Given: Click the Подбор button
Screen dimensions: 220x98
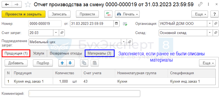Looking at the screenshot, I should point(43,63).
